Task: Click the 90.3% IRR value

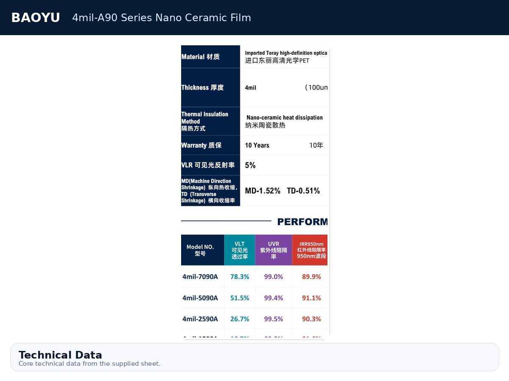Action: (311, 319)
